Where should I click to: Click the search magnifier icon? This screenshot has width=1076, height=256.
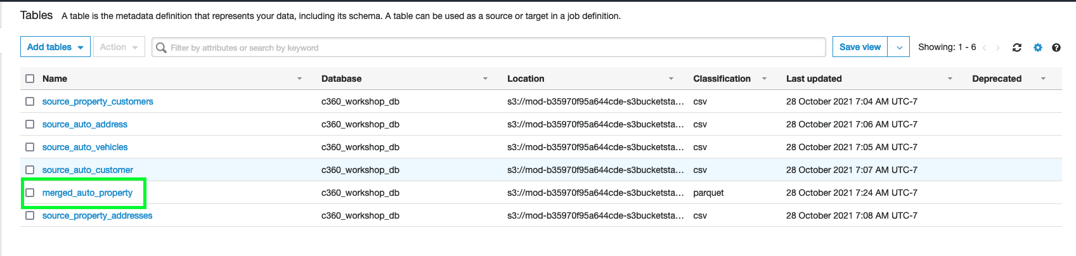pos(161,48)
